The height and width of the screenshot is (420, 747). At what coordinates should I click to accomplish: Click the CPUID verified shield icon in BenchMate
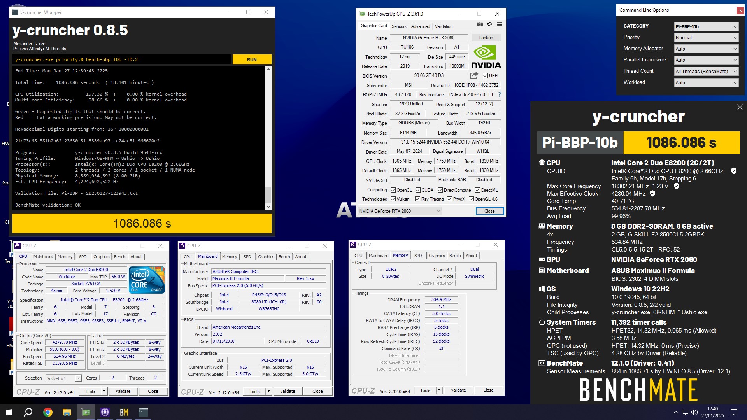coord(733,171)
